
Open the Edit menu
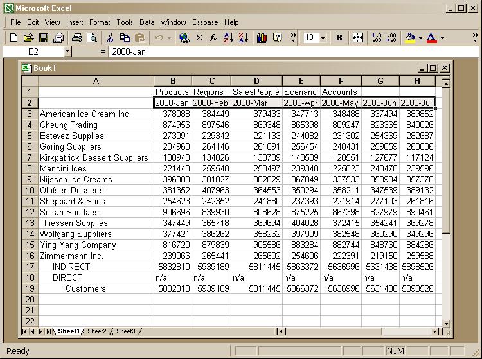pos(33,22)
